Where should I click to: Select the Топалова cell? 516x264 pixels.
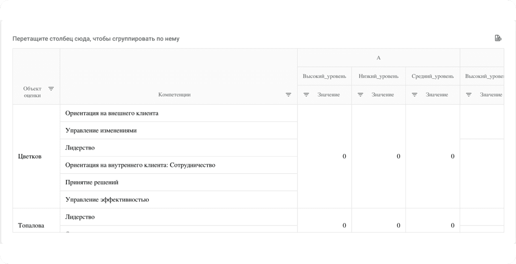click(x=36, y=220)
